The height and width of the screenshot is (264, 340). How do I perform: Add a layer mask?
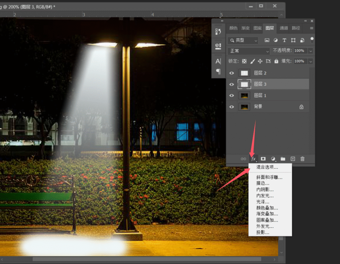pyautogui.click(x=263, y=159)
